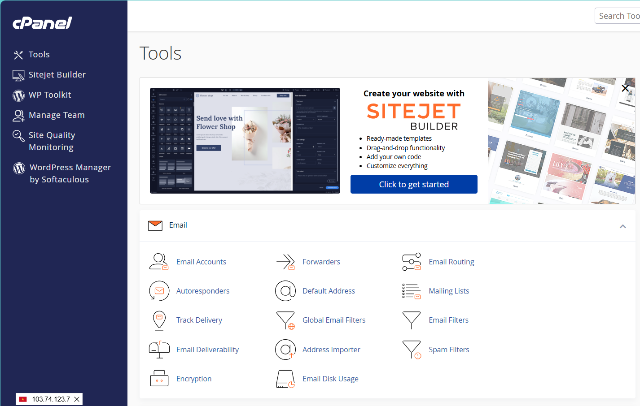
Task: Open the Forwarders link
Action: click(321, 262)
